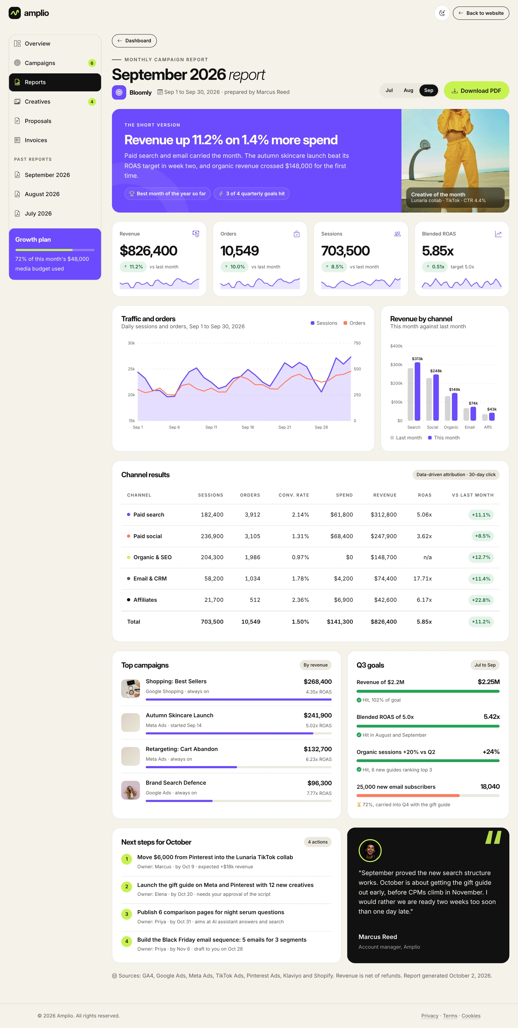Open the Cookies footer link

coord(471,1016)
